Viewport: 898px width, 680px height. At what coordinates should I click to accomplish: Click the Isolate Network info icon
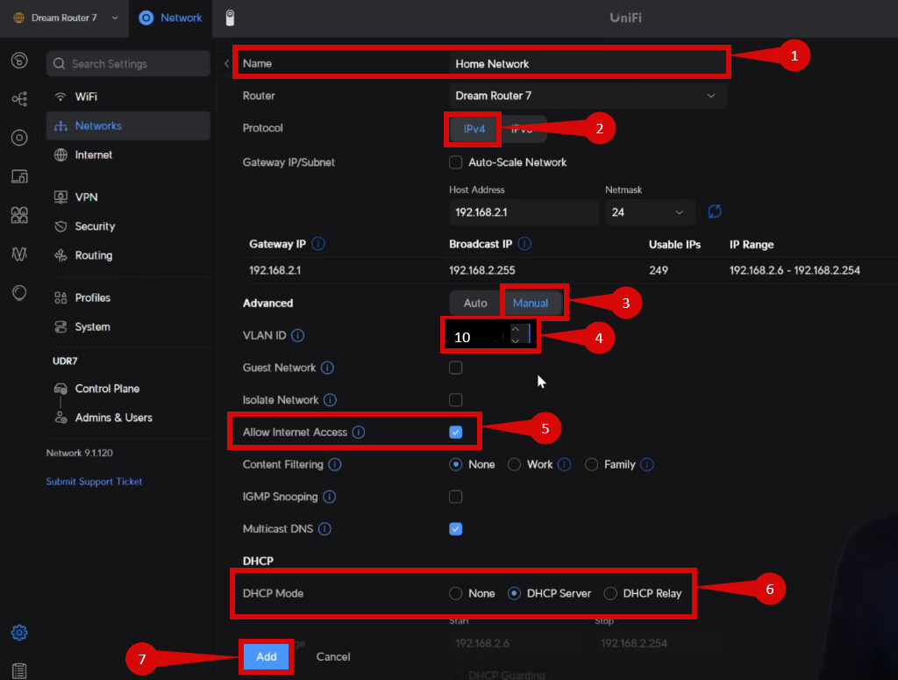(330, 400)
